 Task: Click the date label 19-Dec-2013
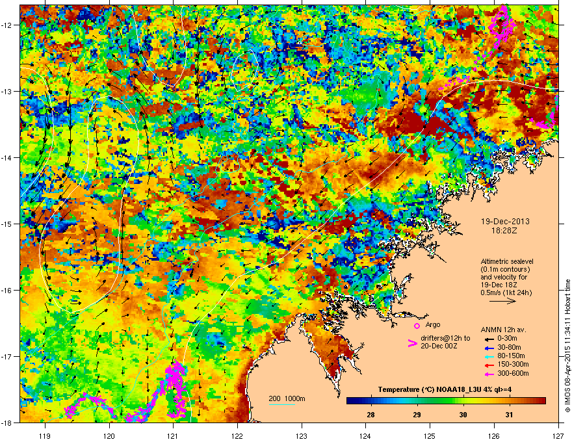(505, 222)
